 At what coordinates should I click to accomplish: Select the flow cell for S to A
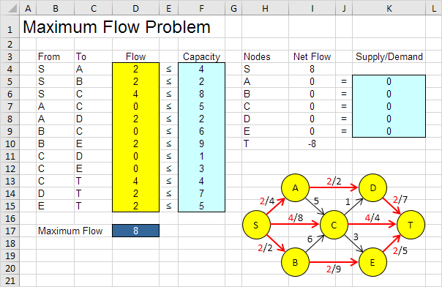pyautogui.click(x=135, y=69)
